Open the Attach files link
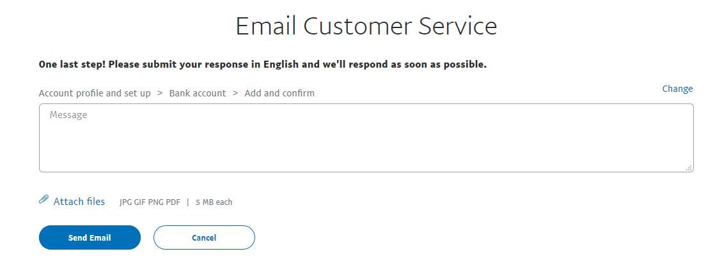This screenshot has height=263, width=706. (79, 202)
